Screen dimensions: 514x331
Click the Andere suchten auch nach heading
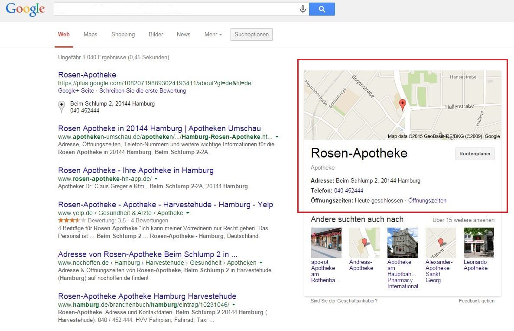tap(357, 219)
